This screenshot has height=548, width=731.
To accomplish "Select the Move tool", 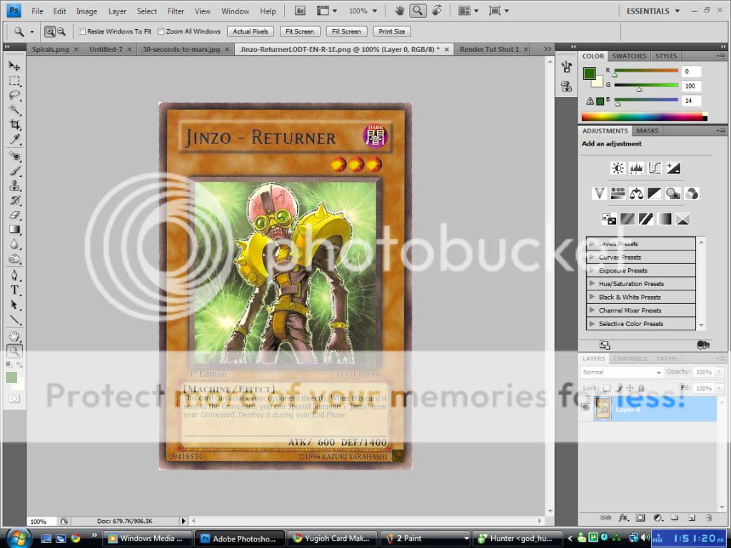I will click(x=14, y=66).
